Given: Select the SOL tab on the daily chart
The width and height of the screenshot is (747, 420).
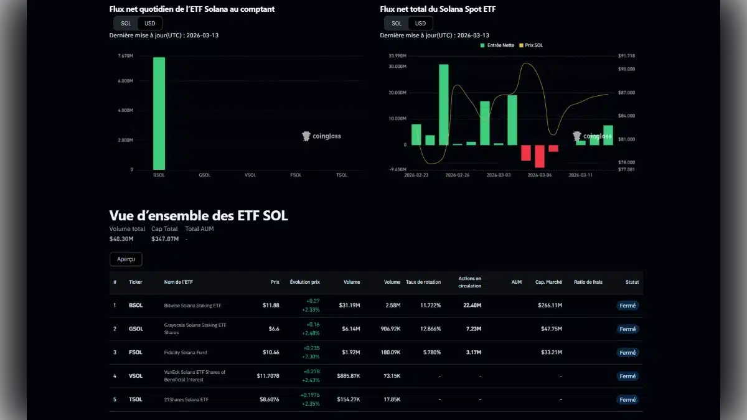Looking at the screenshot, I should (126, 22).
